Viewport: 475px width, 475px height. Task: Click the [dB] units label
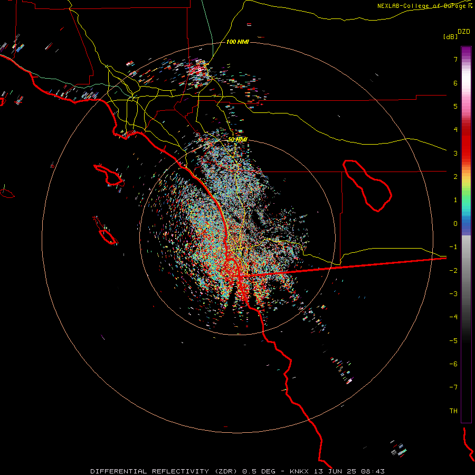coord(450,36)
